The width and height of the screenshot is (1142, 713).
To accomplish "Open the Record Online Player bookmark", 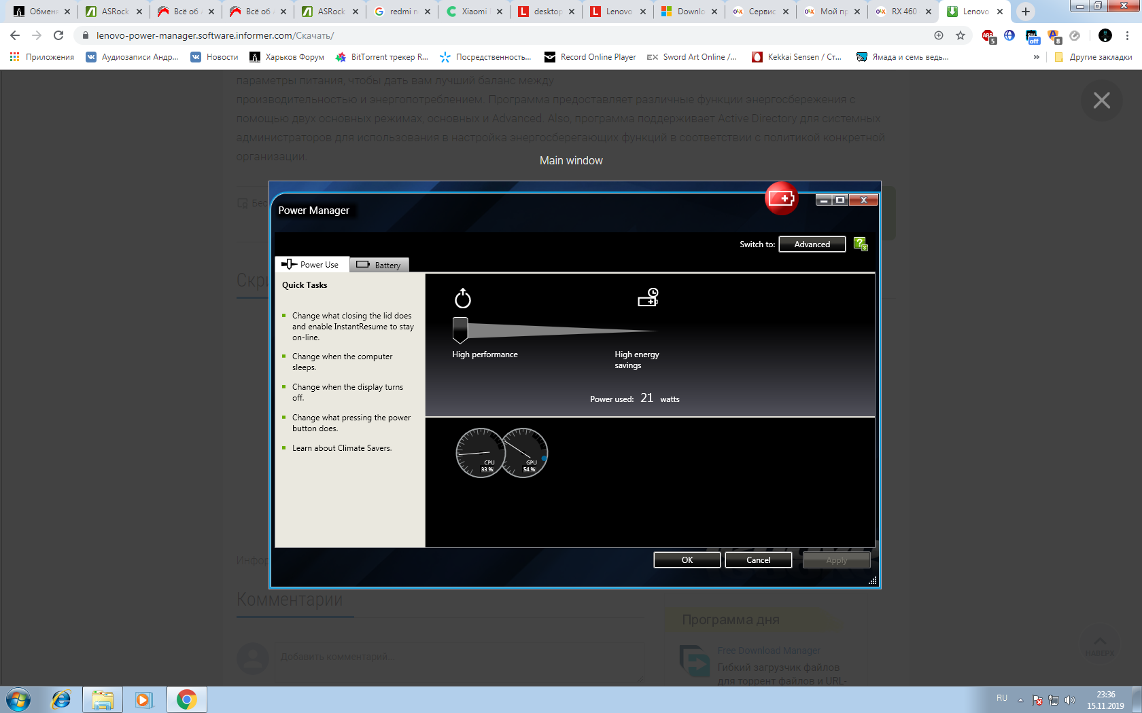I will tap(590, 57).
